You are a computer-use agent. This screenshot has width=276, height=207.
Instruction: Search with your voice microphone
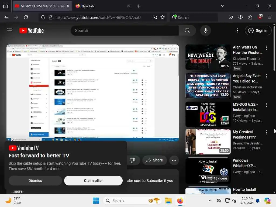click(x=205, y=30)
